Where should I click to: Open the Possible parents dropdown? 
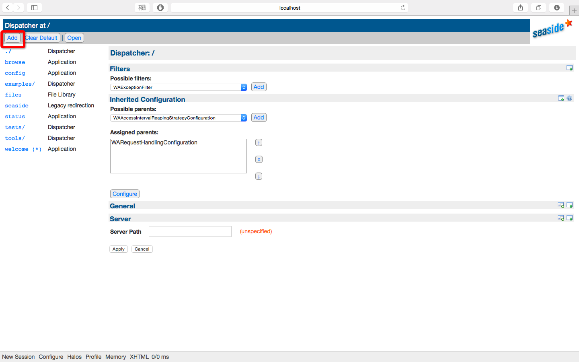pyautogui.click(x=178, y=118)
